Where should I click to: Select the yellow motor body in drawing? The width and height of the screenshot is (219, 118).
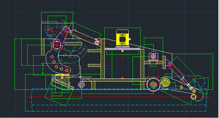point(123,40)
